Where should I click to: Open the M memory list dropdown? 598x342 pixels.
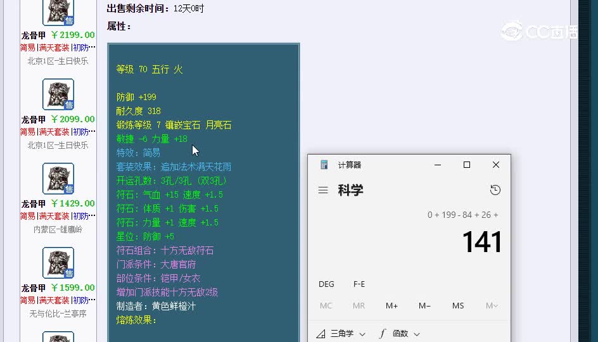492,306
